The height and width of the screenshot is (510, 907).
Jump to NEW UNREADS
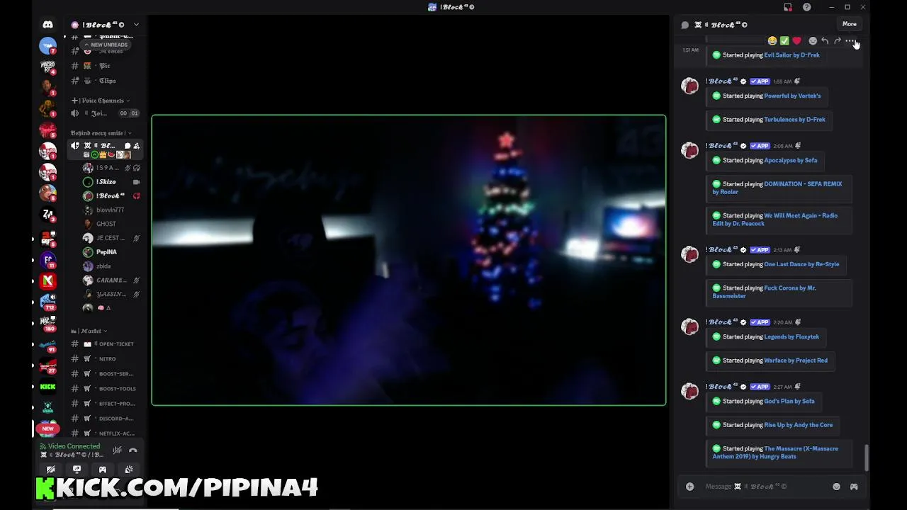[106, 45]
